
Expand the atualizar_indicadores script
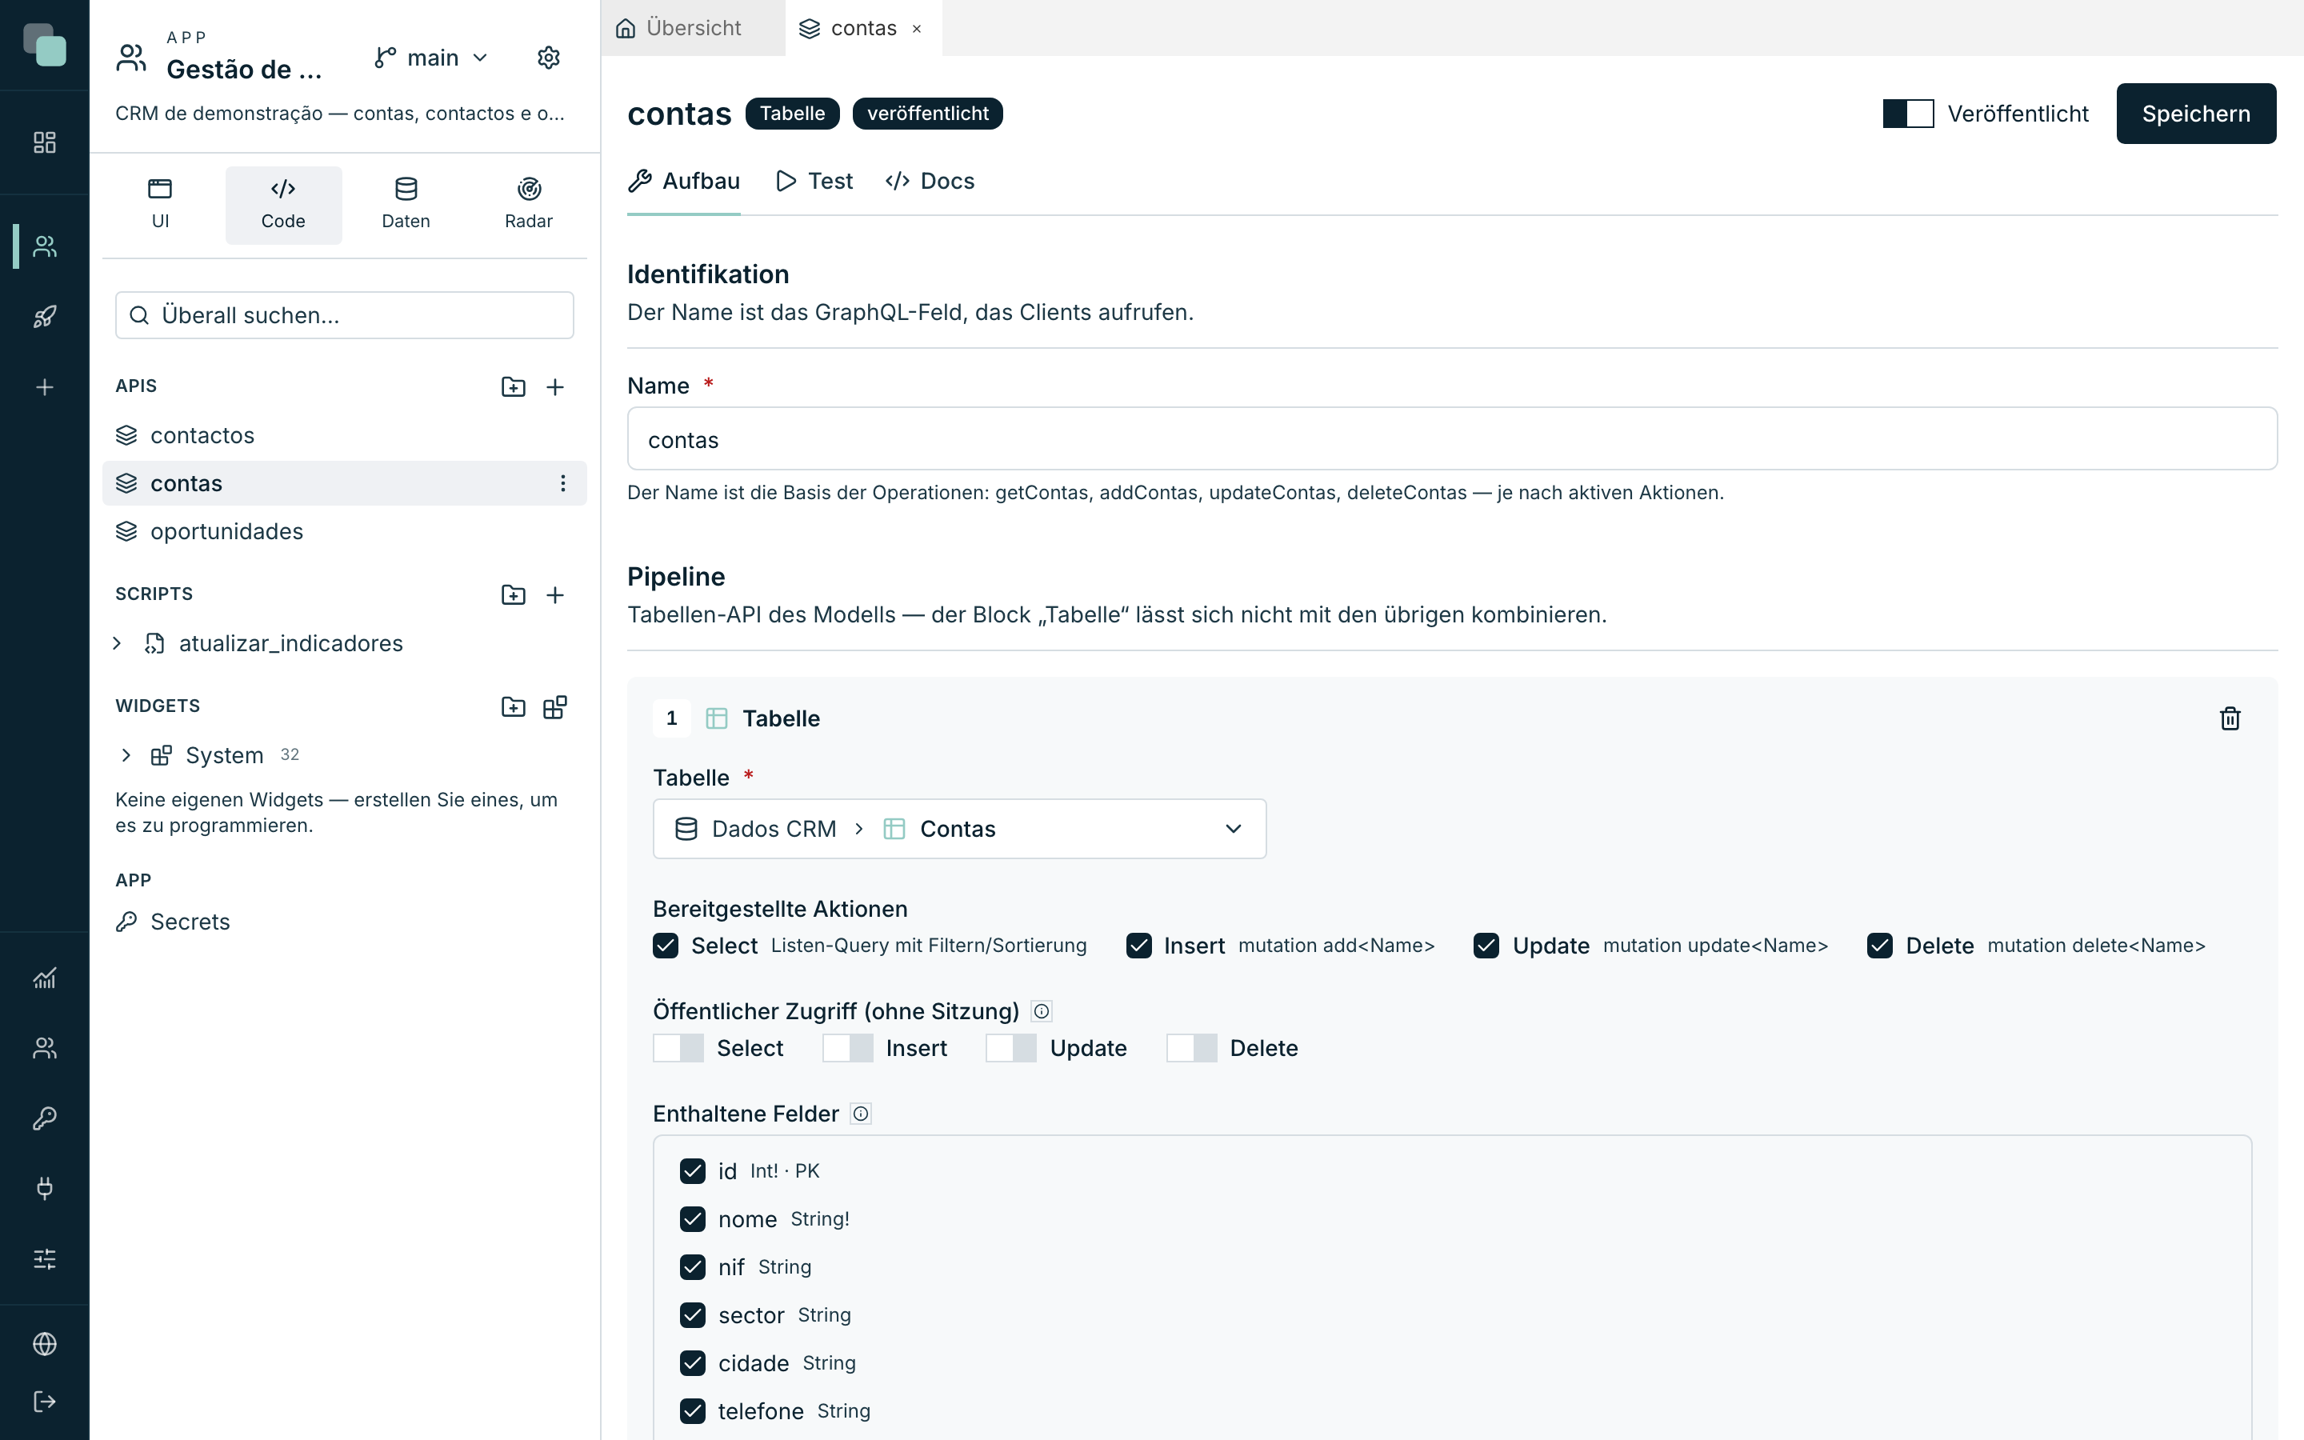(117, 644)
